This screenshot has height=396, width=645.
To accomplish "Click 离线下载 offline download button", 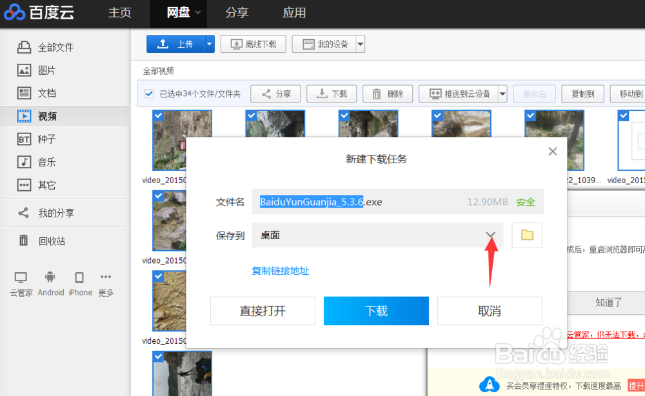I will click(253, 44).
